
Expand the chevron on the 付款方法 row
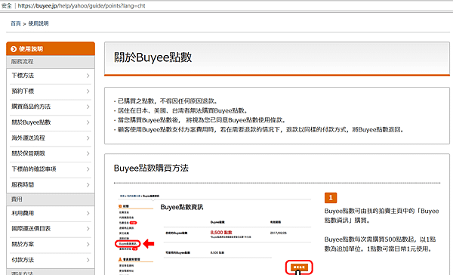[88, 260]
